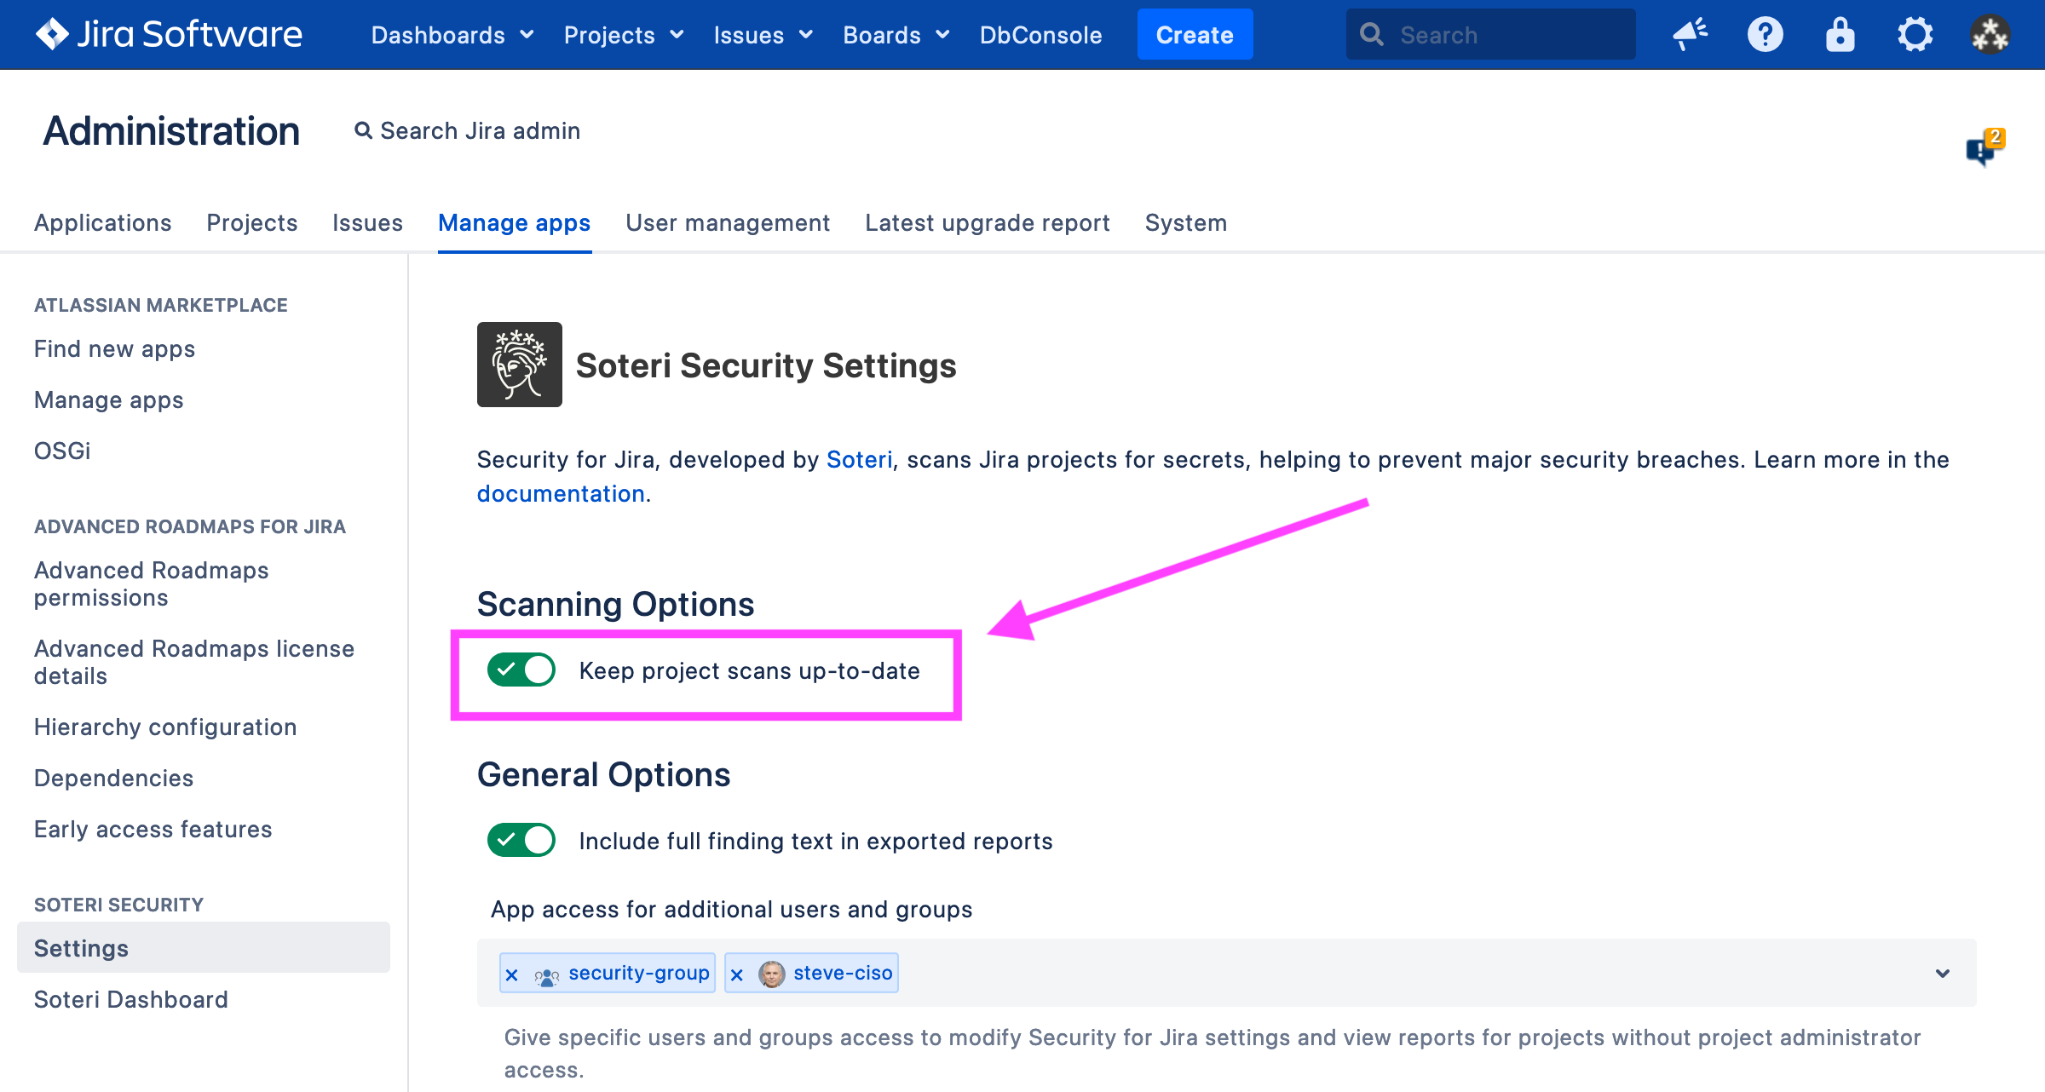Expand the Dashboards dropdown menu
This screenshot has width=2045, height=1092.
[x=452, y=35]
